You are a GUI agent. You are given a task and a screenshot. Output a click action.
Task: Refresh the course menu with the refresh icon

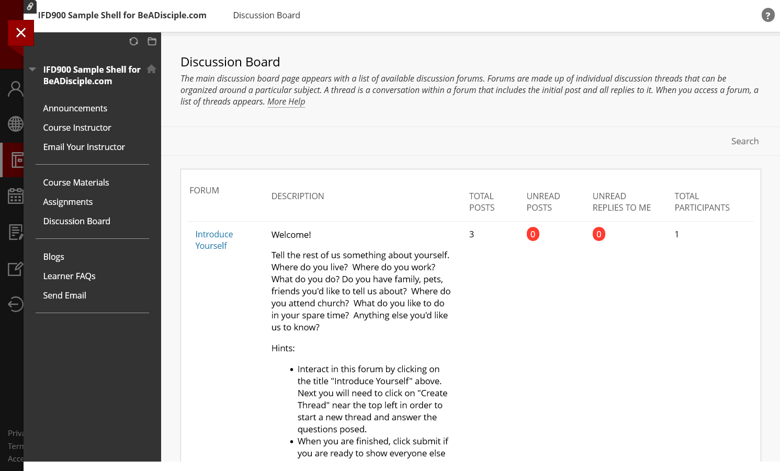[x=134, y=41]
